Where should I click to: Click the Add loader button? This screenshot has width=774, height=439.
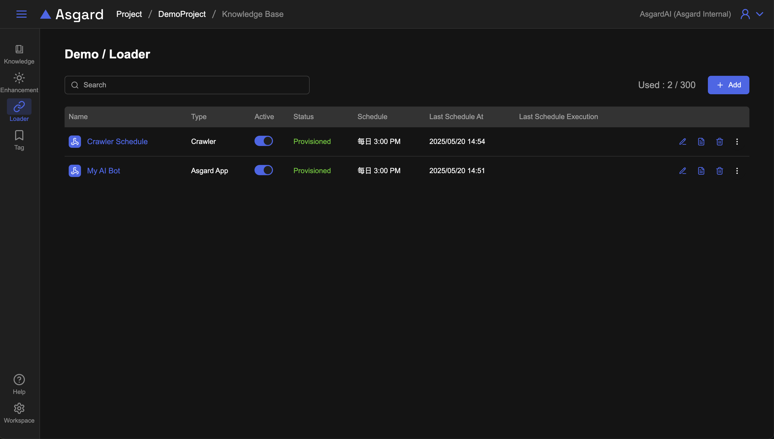728,85
